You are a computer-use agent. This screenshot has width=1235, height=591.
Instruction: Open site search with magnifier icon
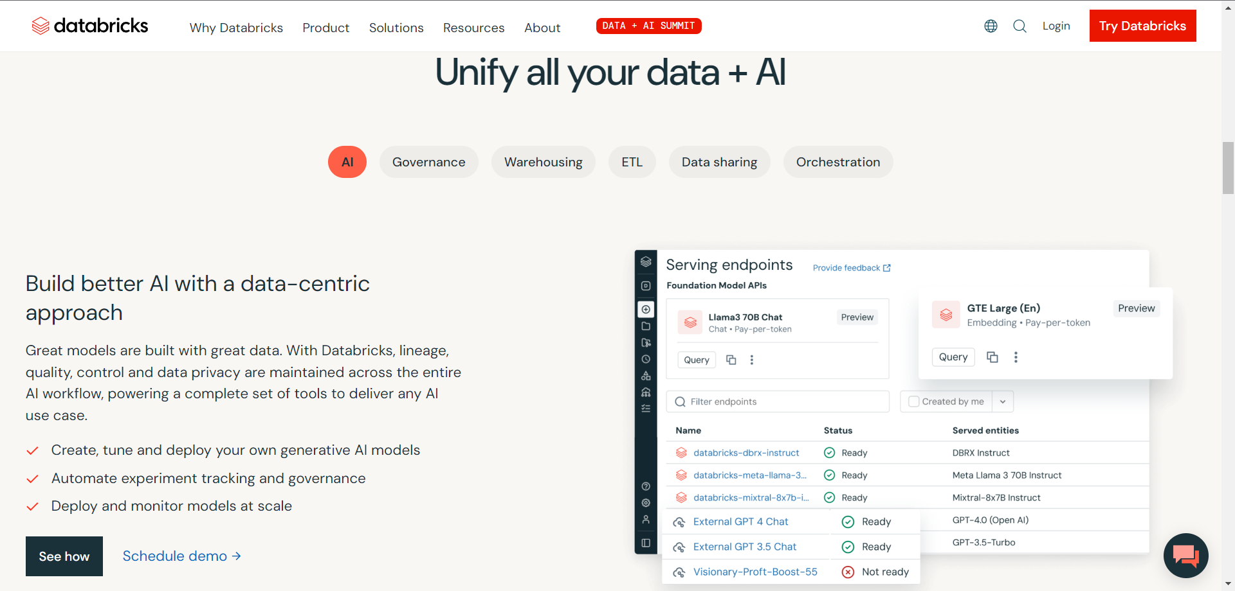click(1020, 26)
